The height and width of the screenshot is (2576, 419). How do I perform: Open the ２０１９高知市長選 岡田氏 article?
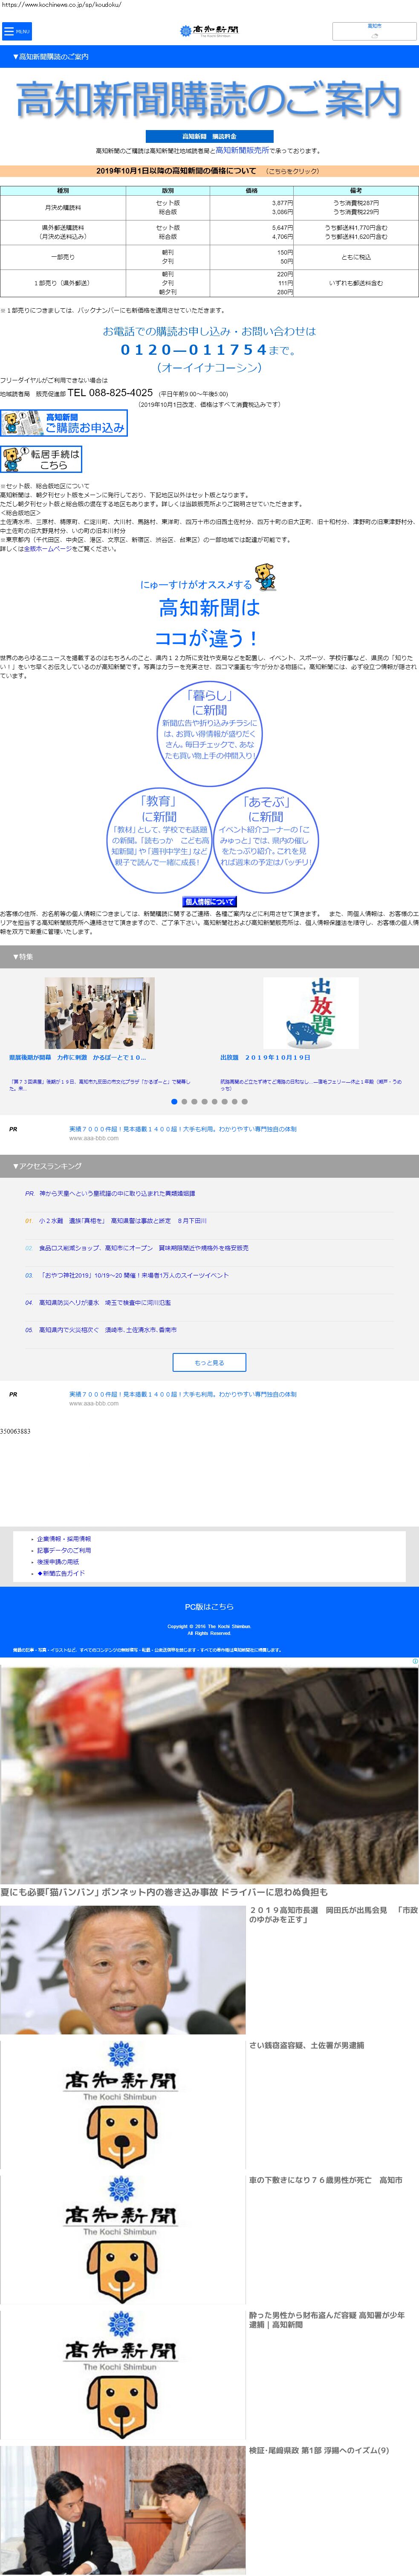pyautogui.click(x=333, y=1914)
